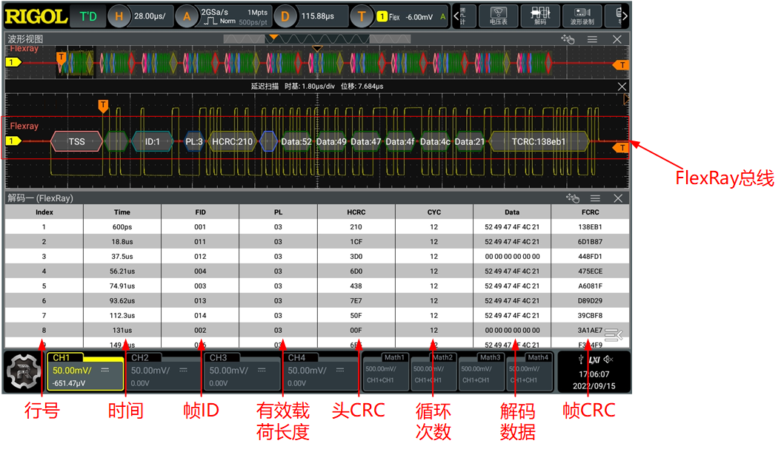
Task: Toggle touch gesture icon in 解码一 panel
Action: (573, 198)
